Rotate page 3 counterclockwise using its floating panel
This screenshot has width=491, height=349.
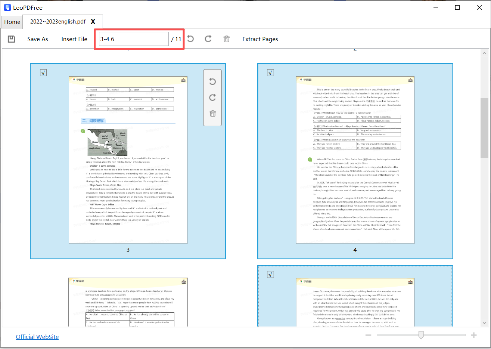click(x=212, y=81)
